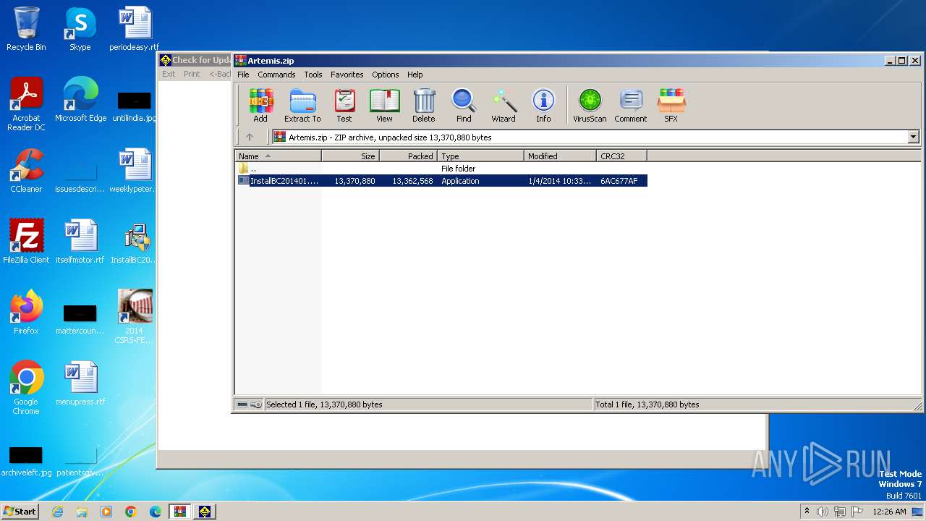Click the Windows Start button
Viewport: 926px width, 521px height.
pos(20,511)
